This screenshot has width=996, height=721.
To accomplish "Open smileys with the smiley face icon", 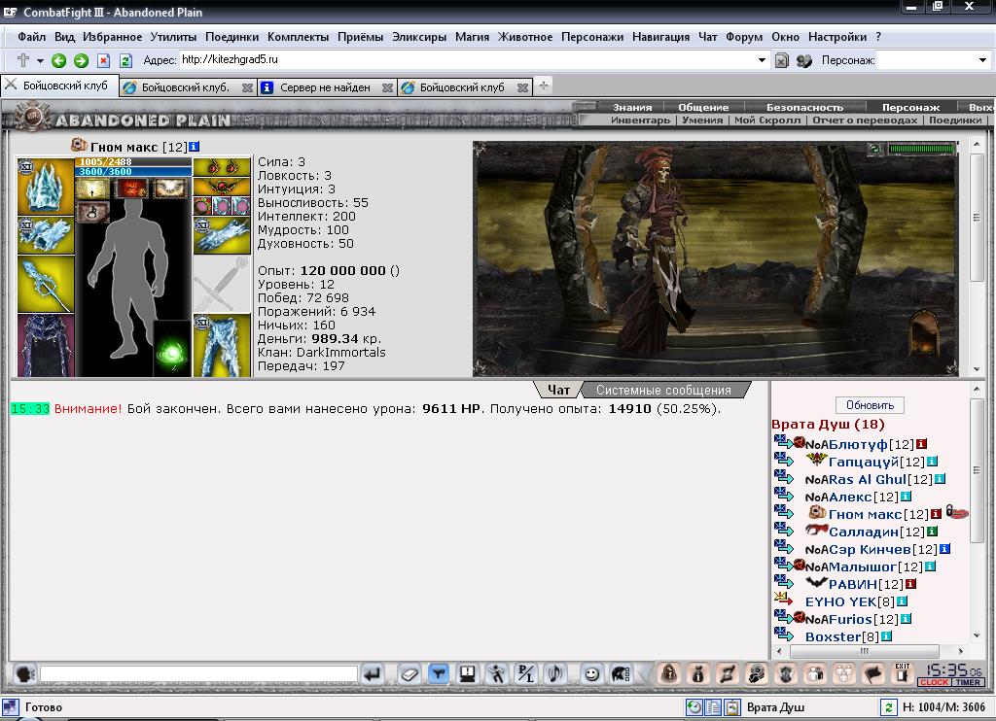I will tap(591, 674).
